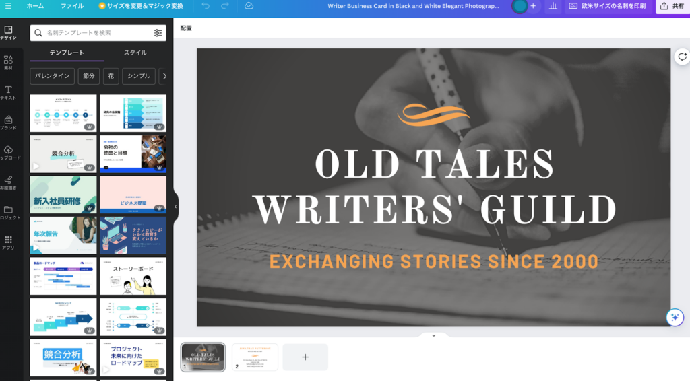Click the 欧米サイズの名刺を印刷 button
The width and height of the screenshot is (690, 381).
(606, 6)
